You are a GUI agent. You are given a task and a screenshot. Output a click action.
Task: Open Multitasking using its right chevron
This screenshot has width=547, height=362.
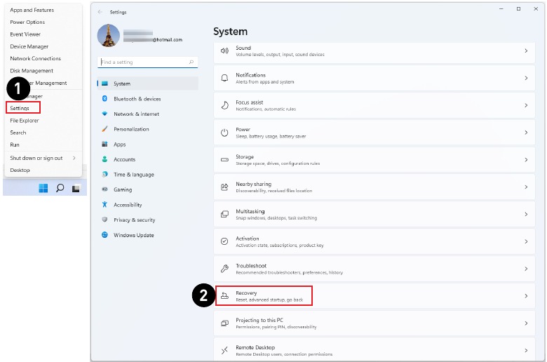(x=526, y=214)
